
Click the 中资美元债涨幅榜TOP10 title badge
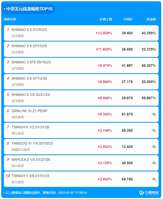tap(28, 9)
